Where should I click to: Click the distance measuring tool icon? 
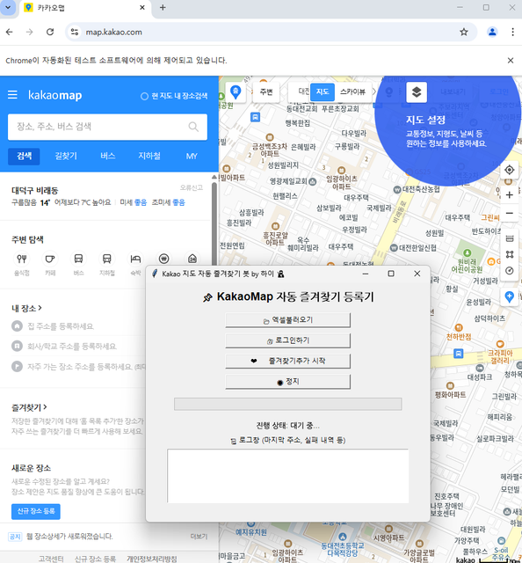tap(510, 238)
